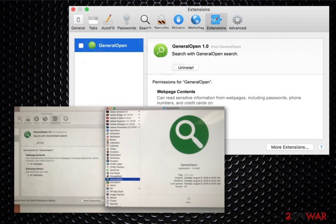Select Dropbox in the Applications list
336x224 pixels.
123,161
